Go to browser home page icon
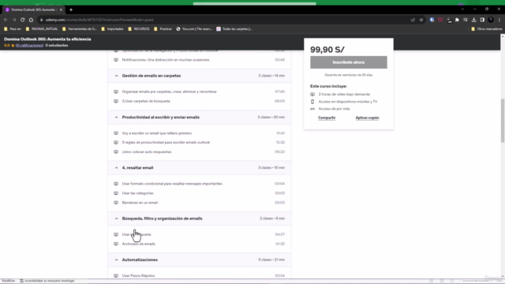Screen dimensions: 505x284 coord(31,20)
